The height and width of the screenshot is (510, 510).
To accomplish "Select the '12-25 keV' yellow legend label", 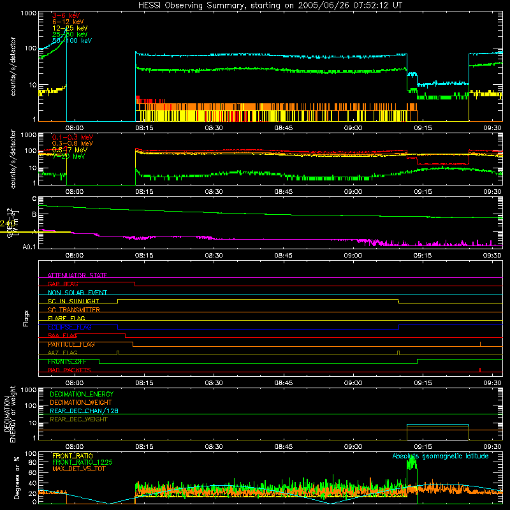I will [x=70, y=28].
